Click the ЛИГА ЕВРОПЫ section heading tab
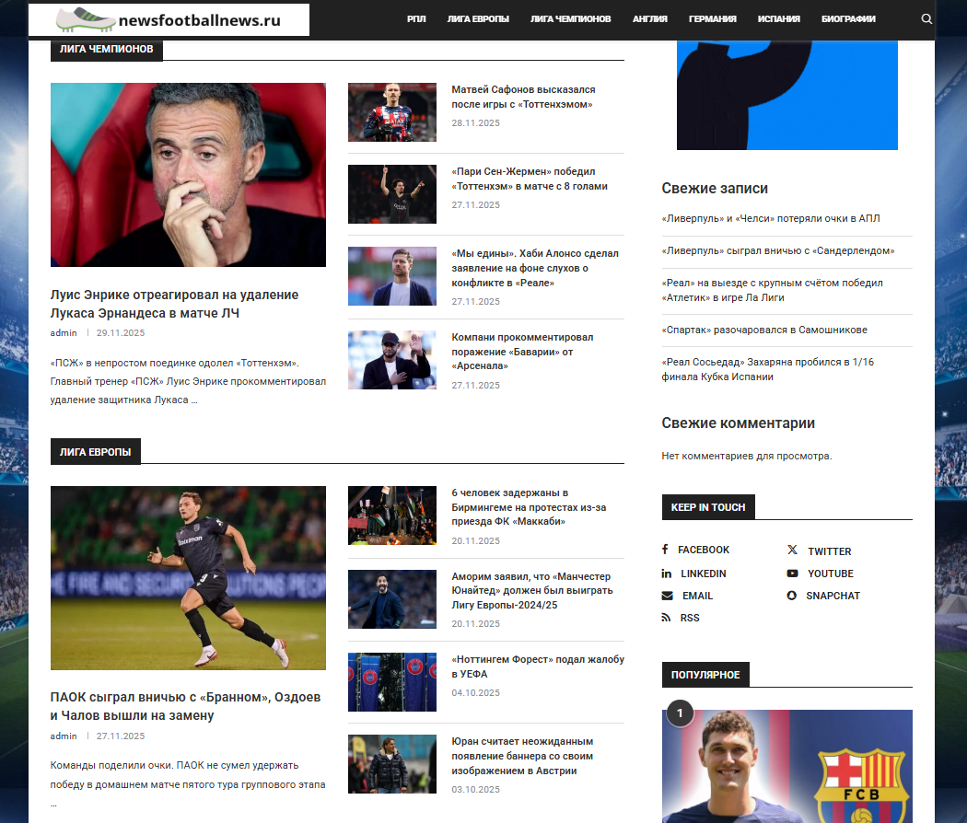 pyautogui.click(x=95, y=452)
